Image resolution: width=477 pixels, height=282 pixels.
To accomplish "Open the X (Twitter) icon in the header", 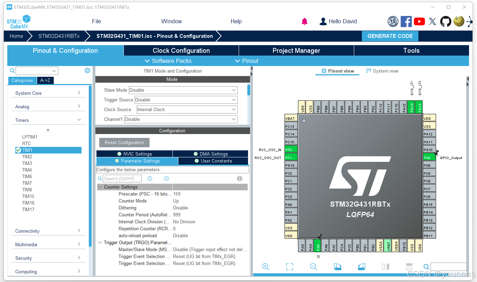I will 433,22.
